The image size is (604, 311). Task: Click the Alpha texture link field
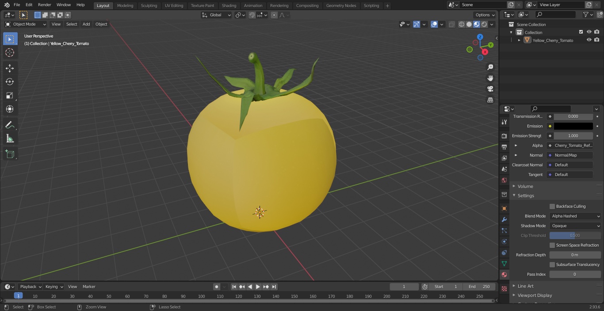click(570, 146)
